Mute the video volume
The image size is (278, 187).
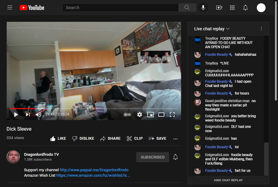click(38, 115)
